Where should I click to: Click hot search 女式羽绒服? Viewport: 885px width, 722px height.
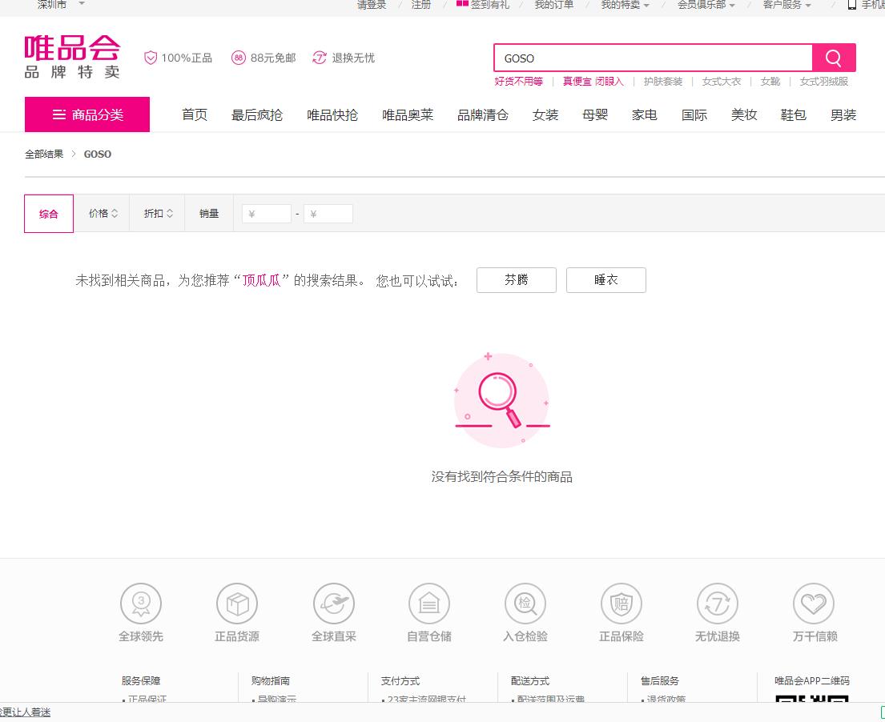click(x=824, y=81)
